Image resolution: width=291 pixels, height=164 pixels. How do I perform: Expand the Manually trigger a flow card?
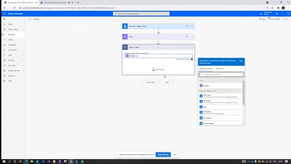click(158, 26)
